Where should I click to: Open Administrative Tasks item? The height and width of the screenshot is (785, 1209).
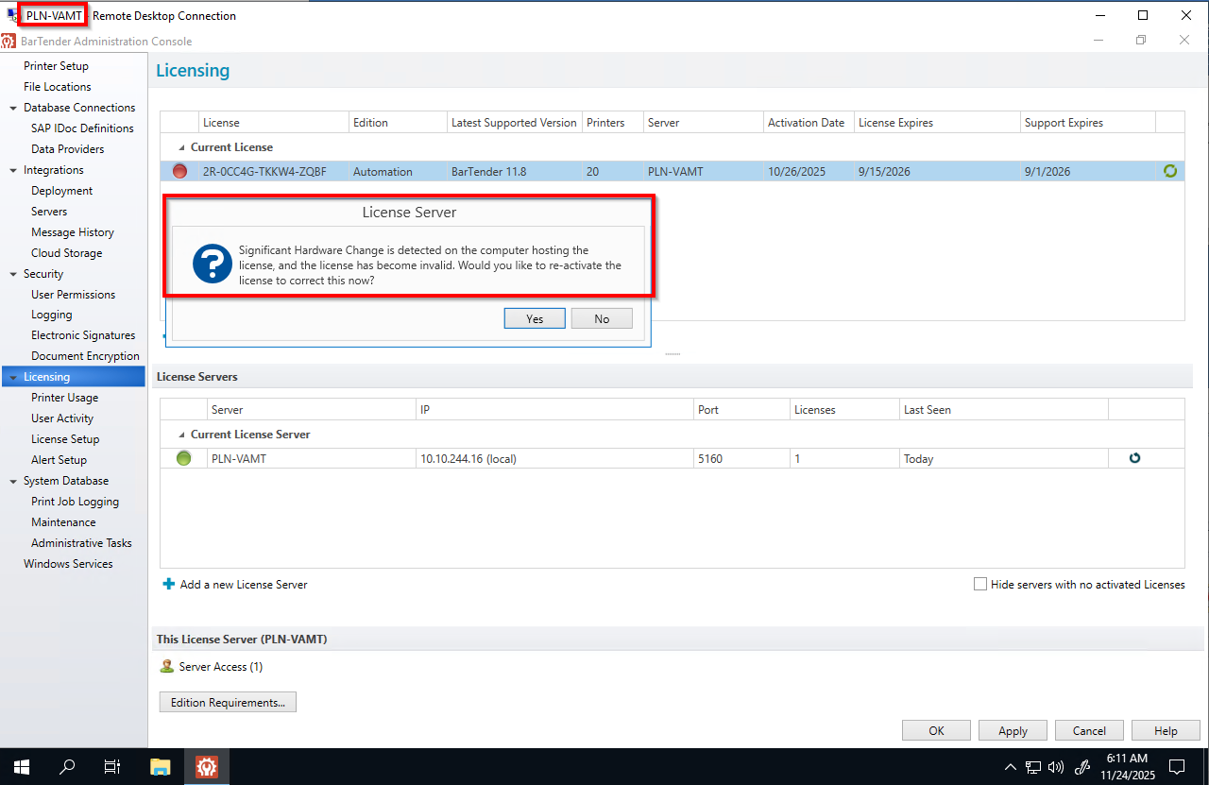point(81,543)
